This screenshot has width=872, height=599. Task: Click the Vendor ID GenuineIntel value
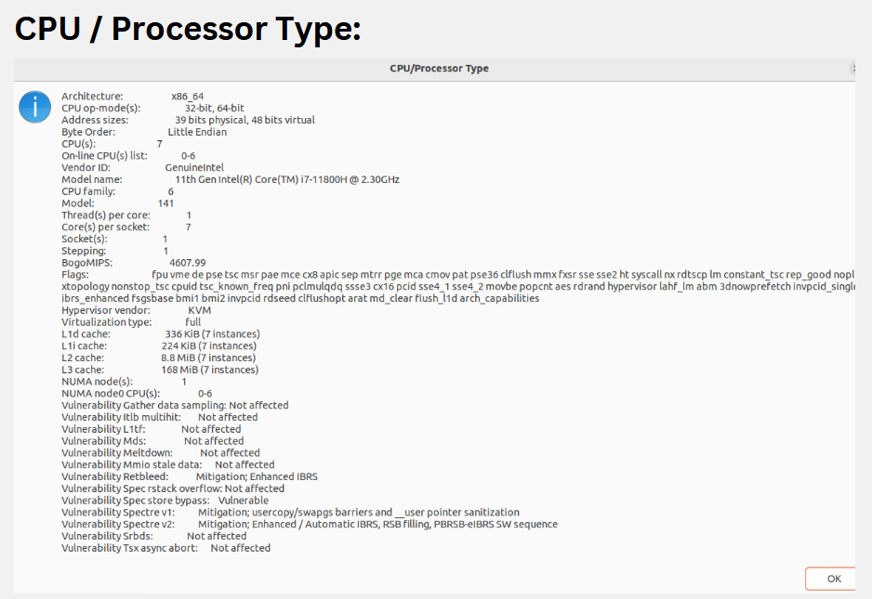tap(194, 167)
